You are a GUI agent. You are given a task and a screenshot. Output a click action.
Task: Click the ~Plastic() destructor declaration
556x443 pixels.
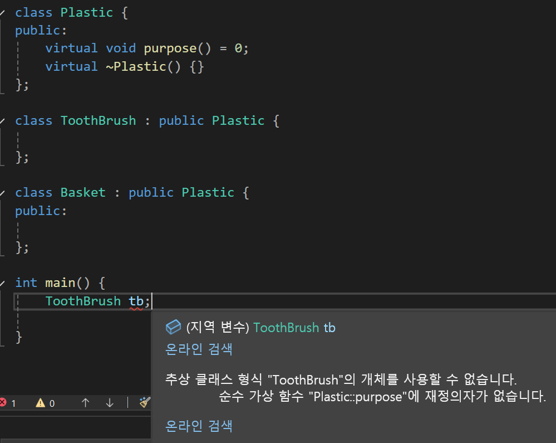(x=143, y=67)
